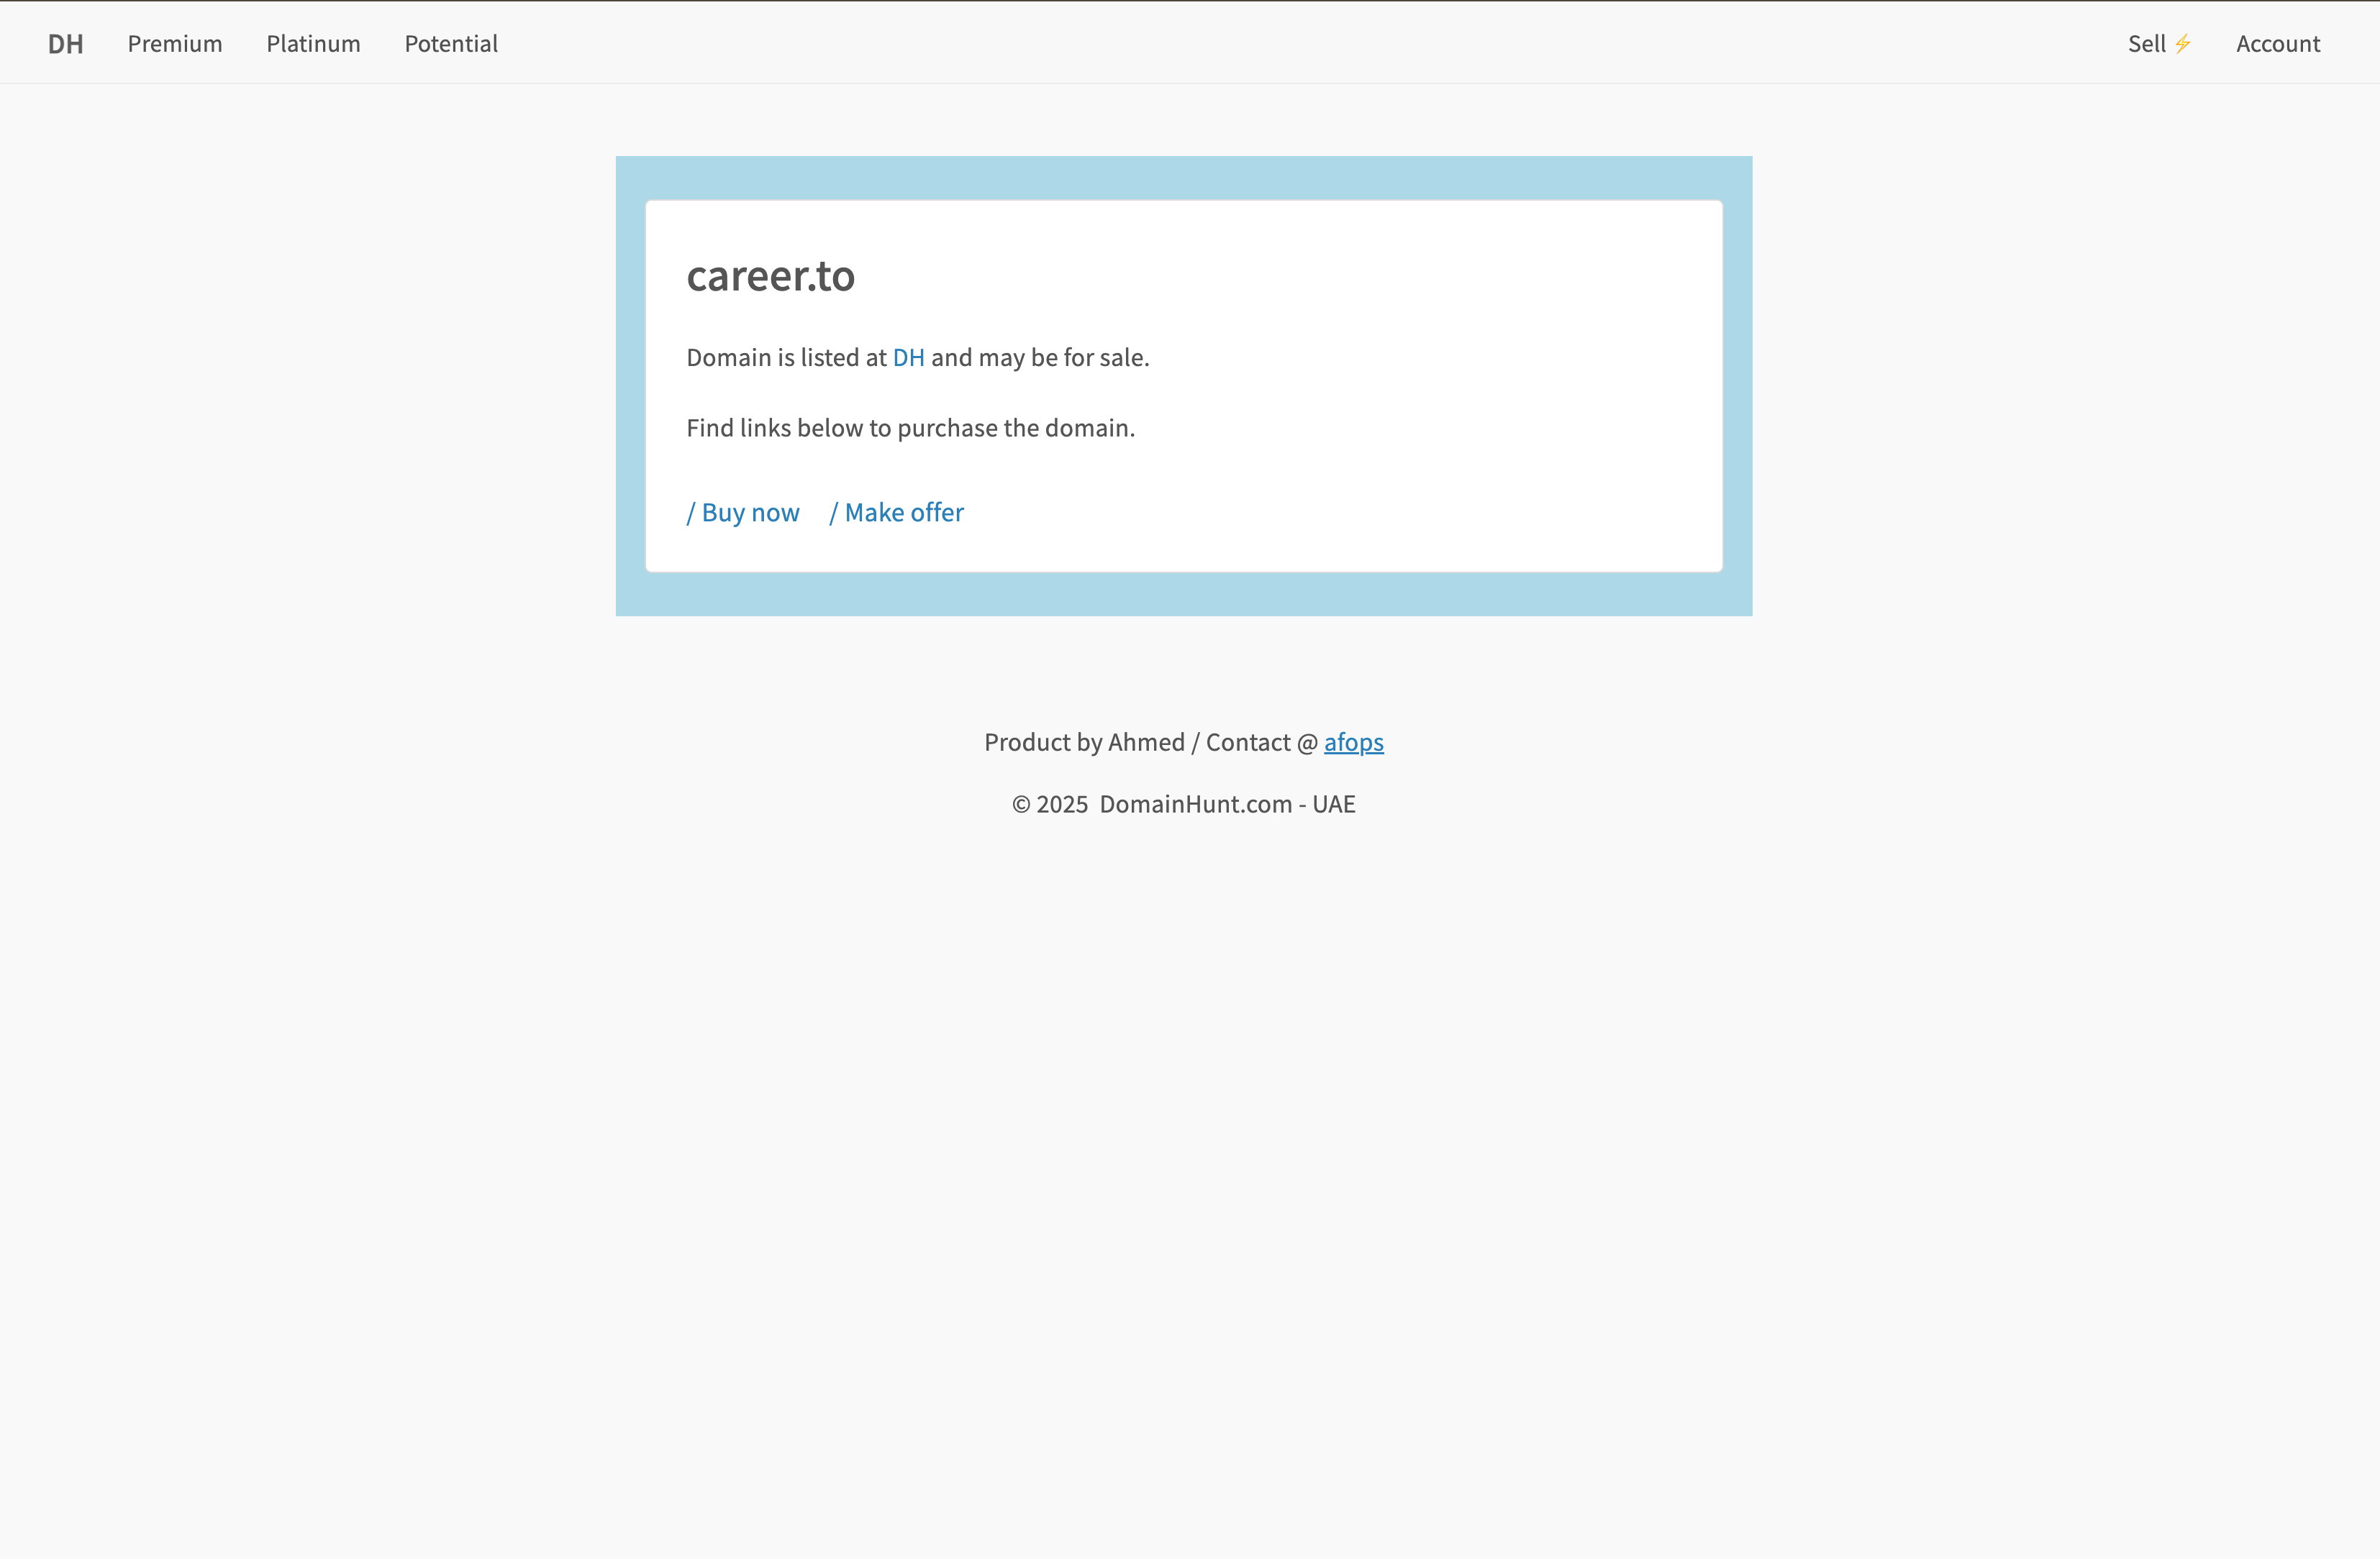Click the blue highlighted listing panel

(1184, 595)
